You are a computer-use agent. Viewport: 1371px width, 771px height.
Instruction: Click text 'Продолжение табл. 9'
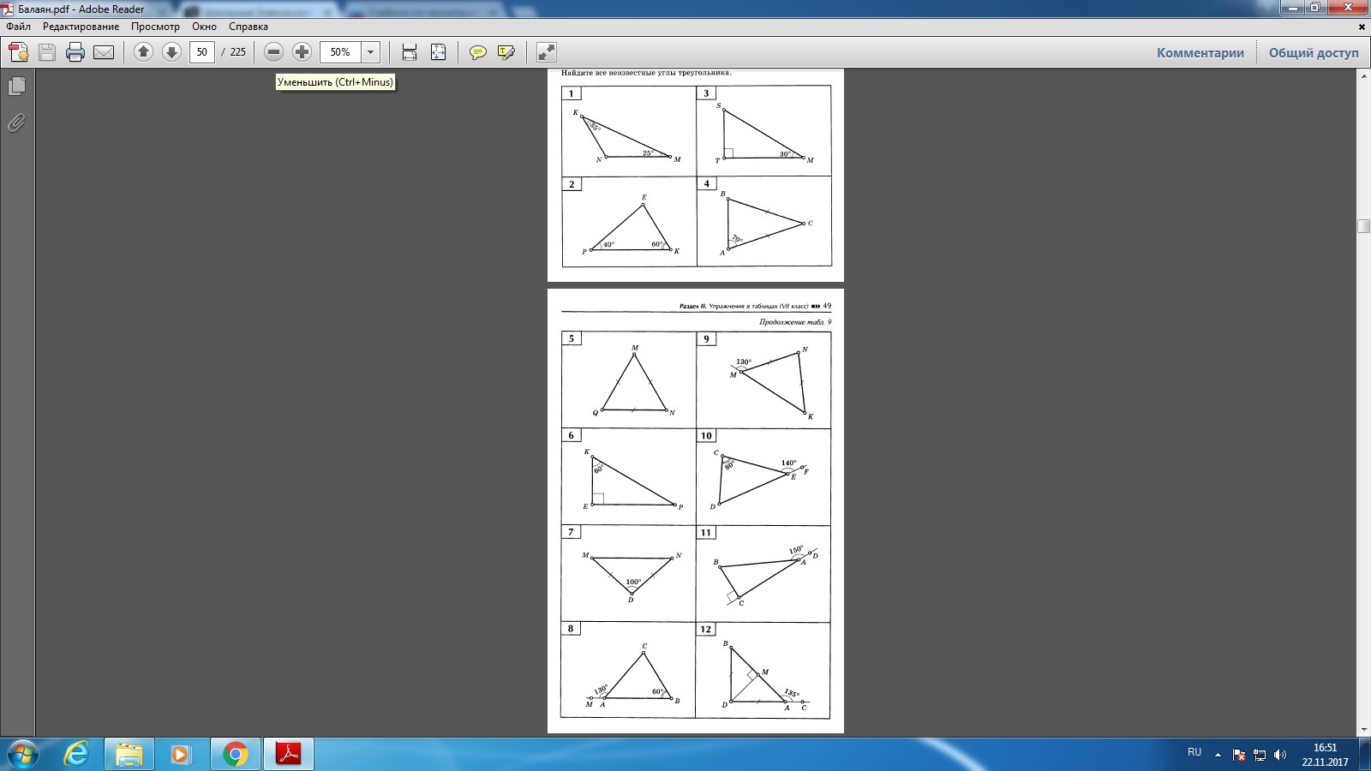click(795, 322)
